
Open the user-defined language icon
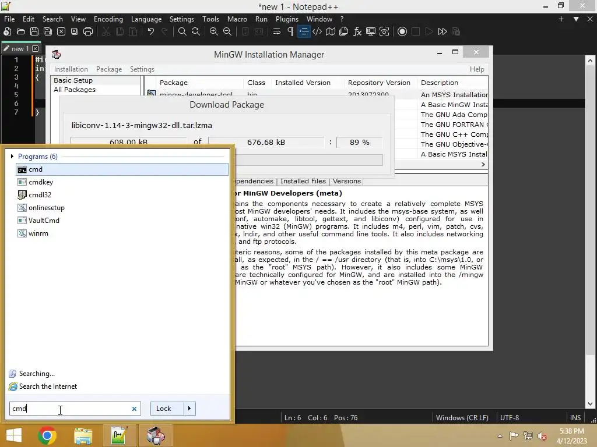(317, 31)
